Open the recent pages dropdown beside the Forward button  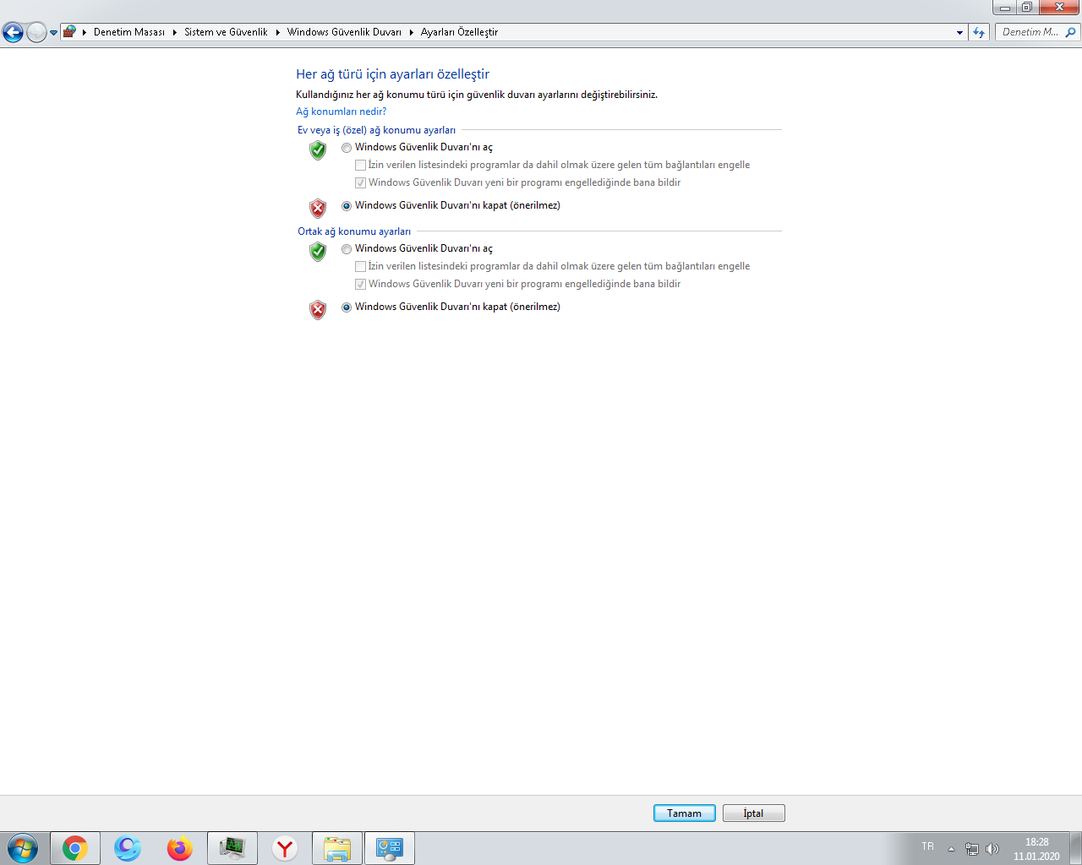point(53,33)
